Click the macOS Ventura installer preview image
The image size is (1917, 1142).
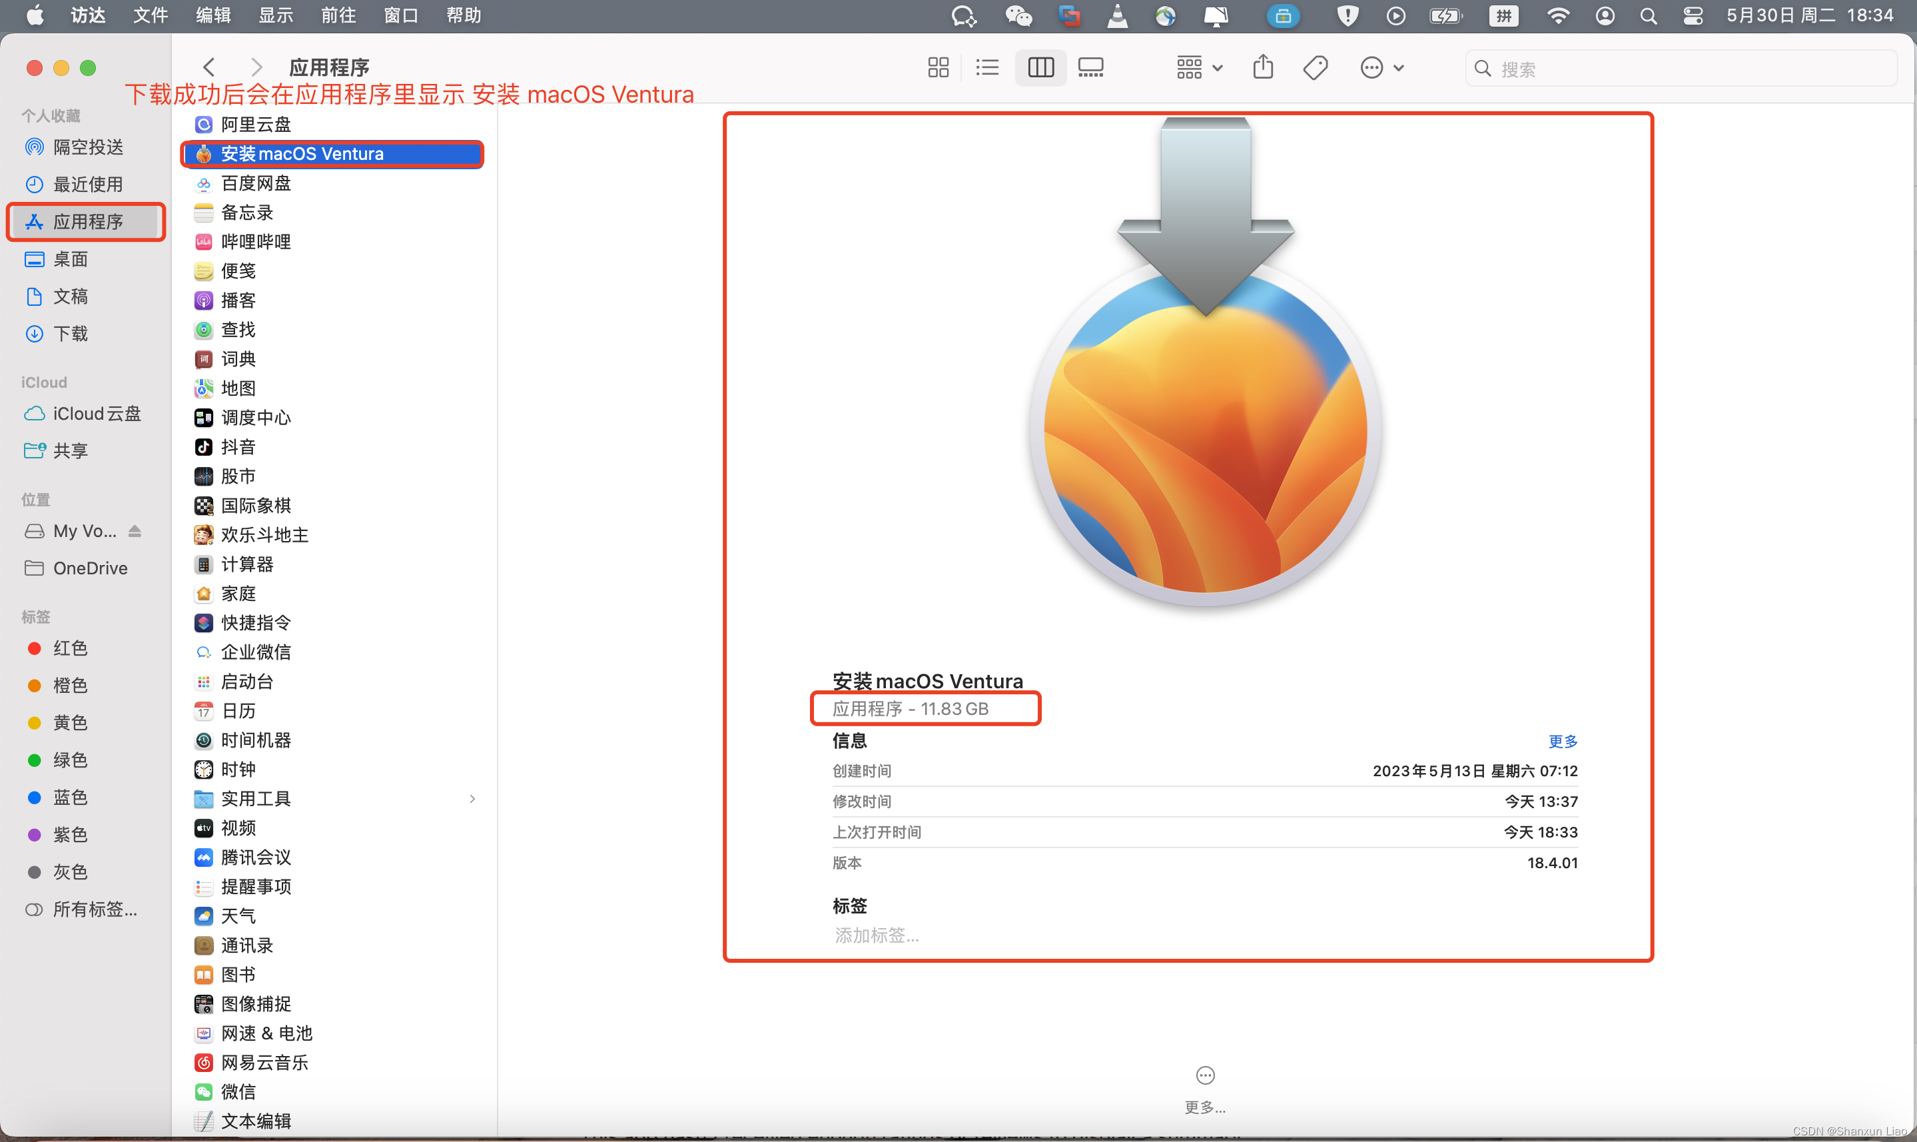click(x=1206, y=362)
